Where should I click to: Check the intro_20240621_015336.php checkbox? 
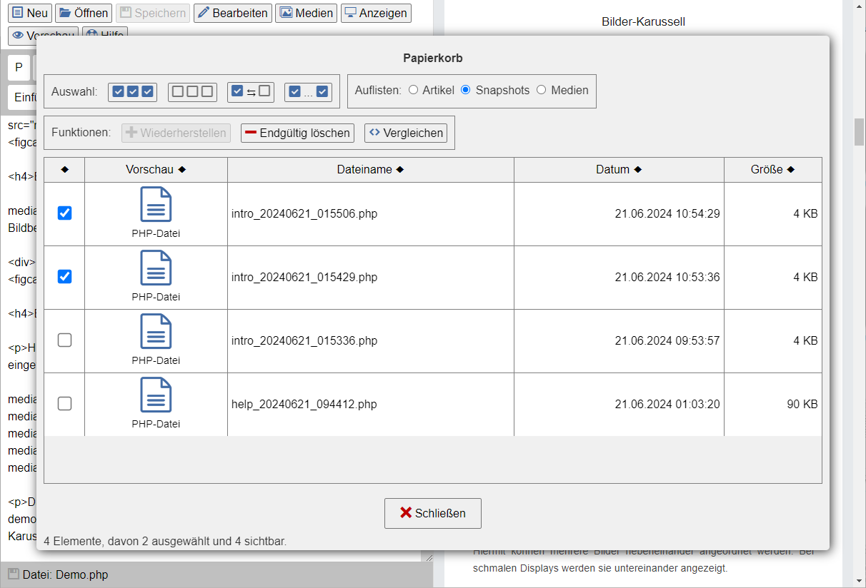click(x=64, y=340)
